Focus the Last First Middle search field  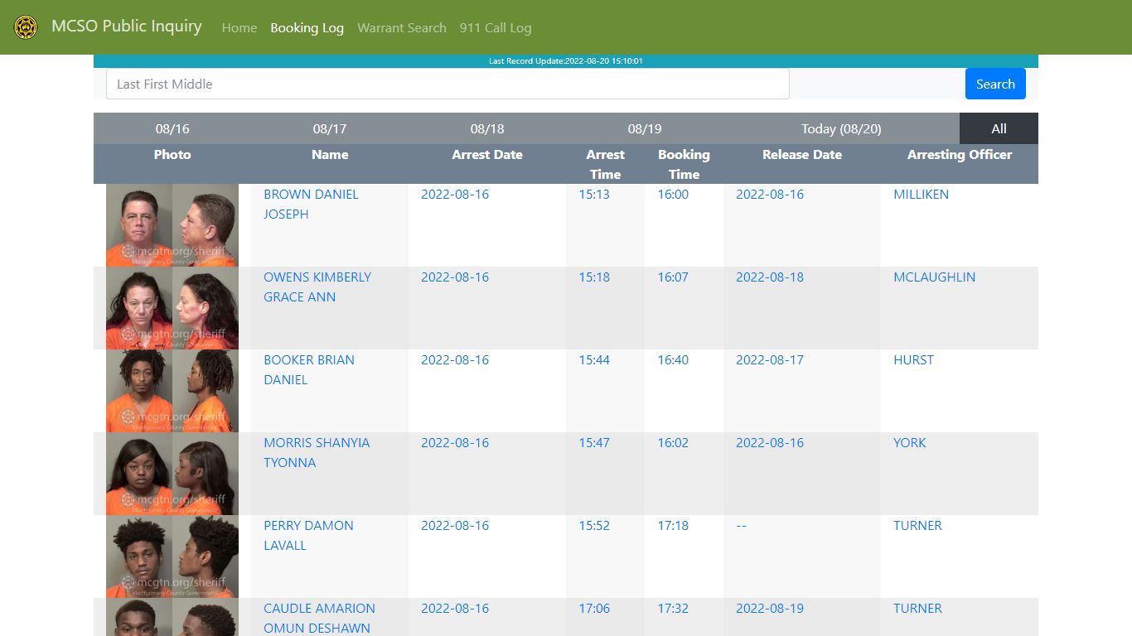[x=447, y=84]
